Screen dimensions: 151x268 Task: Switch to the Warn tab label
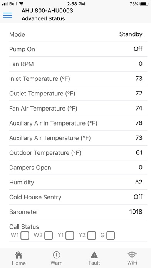click(57, 263)
